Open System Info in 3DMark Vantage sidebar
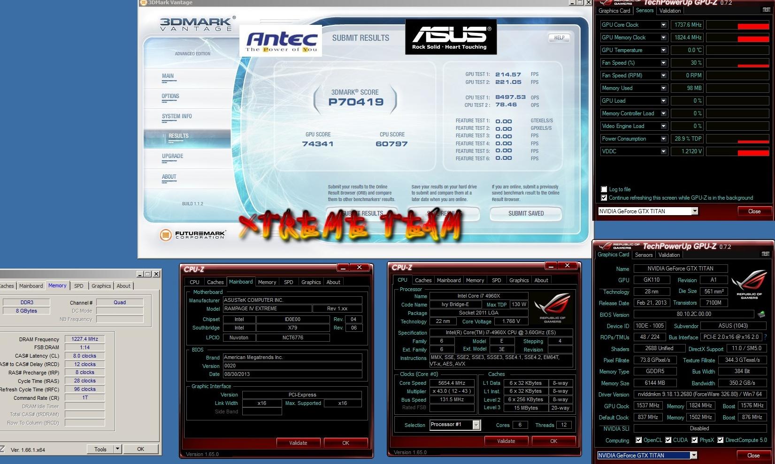 point(176,116)
